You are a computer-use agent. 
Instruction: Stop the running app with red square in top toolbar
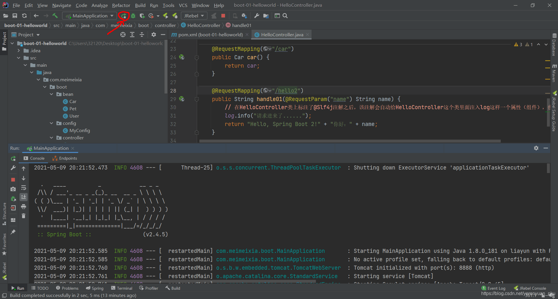[223, 16]
